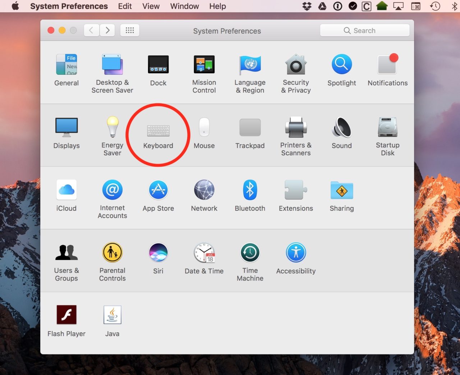Go forward with the right arrow button

coord(107,31)
